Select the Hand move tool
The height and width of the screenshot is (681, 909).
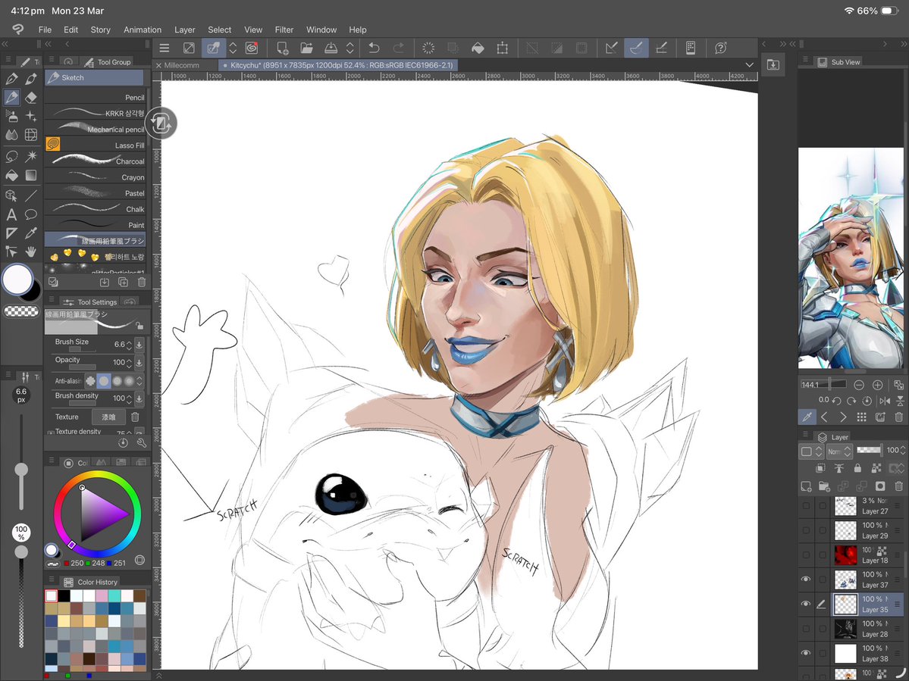[x=31, y=251]
